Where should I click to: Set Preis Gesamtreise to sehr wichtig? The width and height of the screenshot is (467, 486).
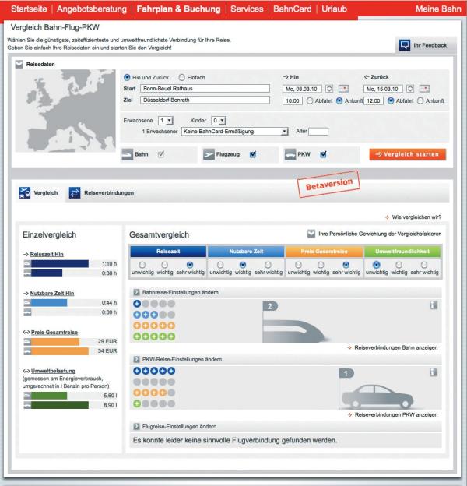pyautogui.click(x=346, y=265)
